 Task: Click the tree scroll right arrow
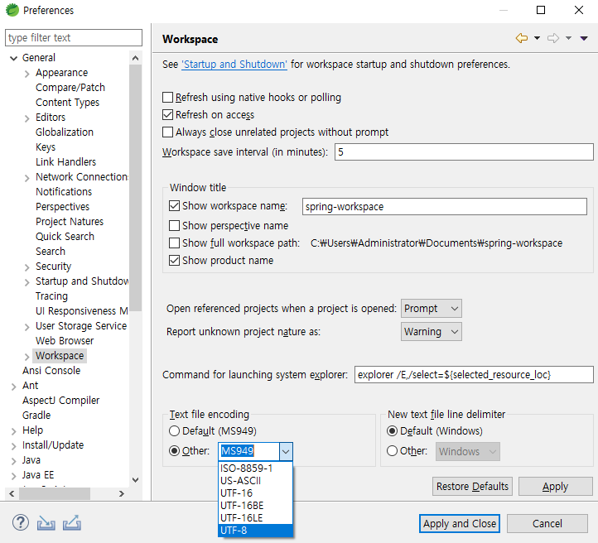[121, 493]
